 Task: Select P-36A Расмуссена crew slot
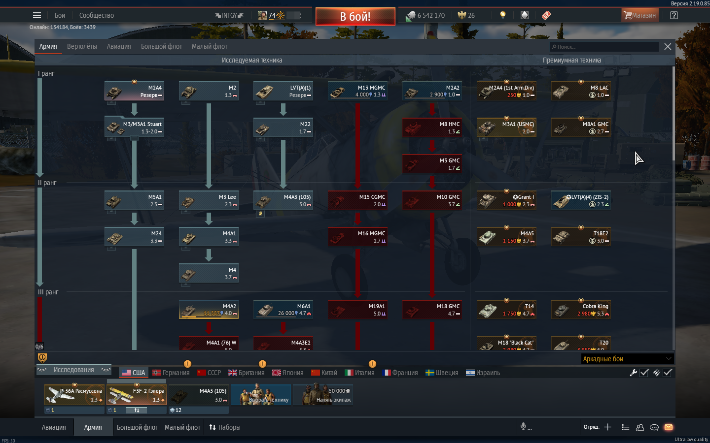tap(74, 395)
